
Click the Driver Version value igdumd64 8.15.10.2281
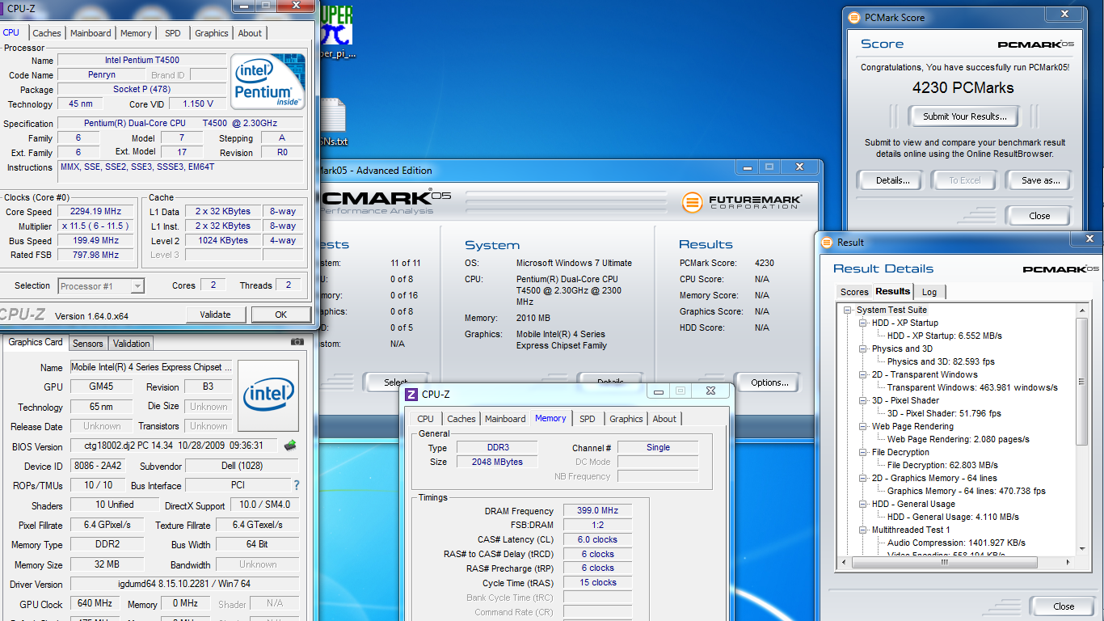tap(184, 584)
